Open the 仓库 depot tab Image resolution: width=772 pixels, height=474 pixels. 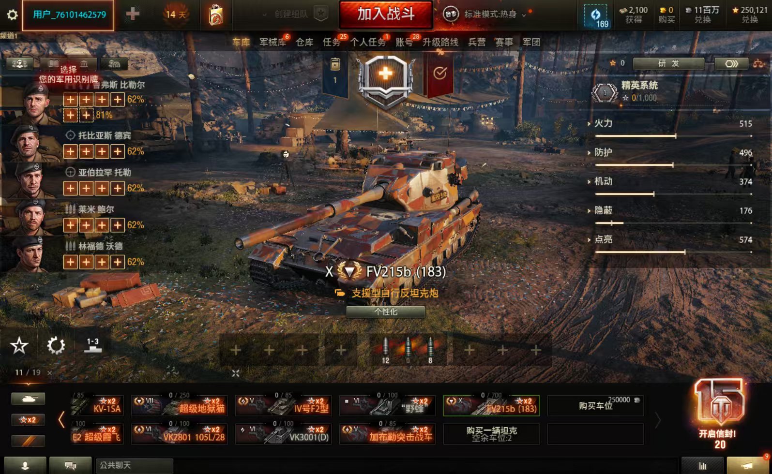[x=304, y=43]
